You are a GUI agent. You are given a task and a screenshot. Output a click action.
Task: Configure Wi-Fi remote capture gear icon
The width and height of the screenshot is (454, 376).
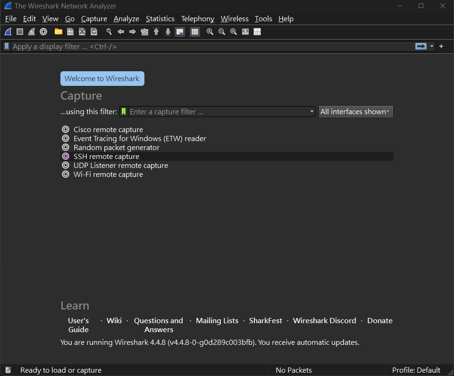point(66,174)
